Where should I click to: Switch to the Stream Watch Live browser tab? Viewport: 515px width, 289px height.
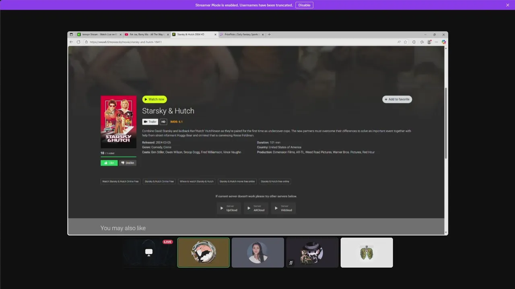[99, 35]
